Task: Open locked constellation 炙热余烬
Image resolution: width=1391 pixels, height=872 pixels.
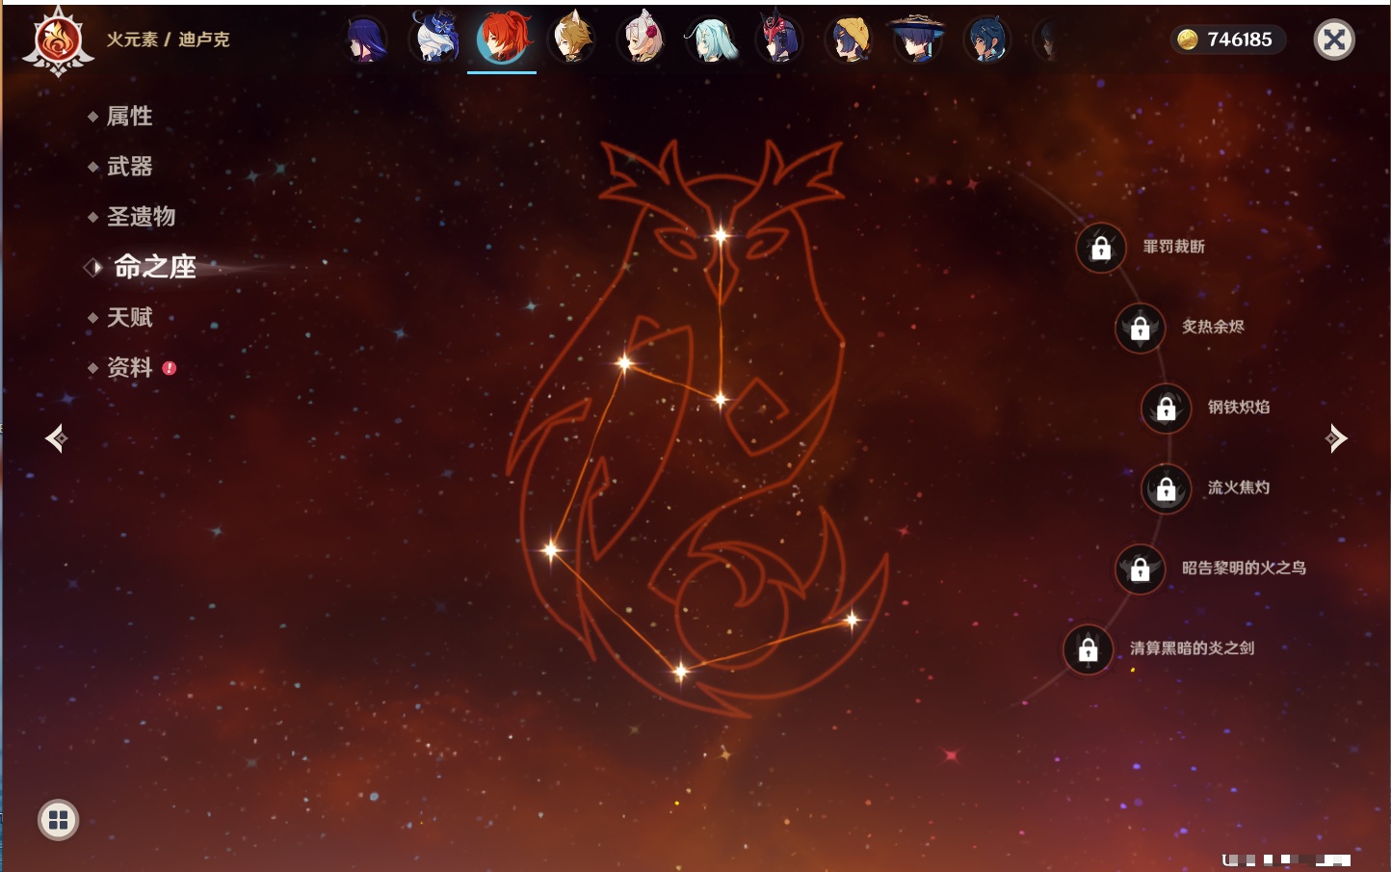Action: point(1141,328)
